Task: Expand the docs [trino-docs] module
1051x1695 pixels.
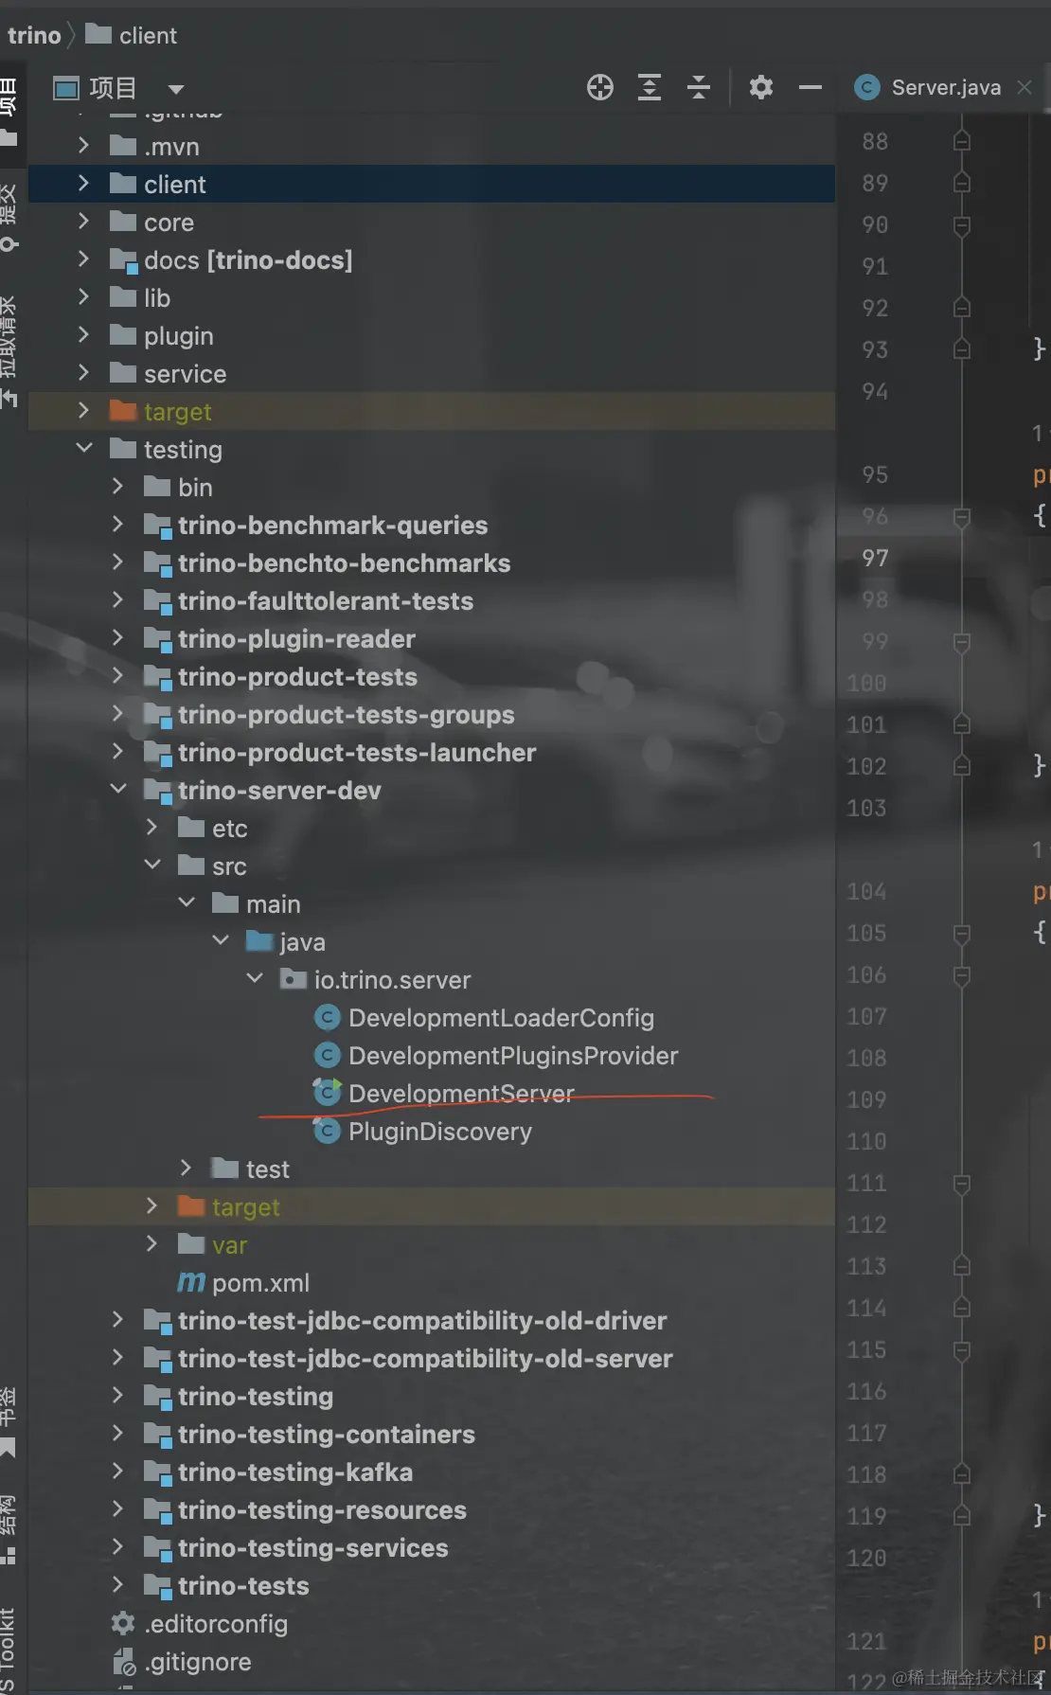Action: (83, 259)
